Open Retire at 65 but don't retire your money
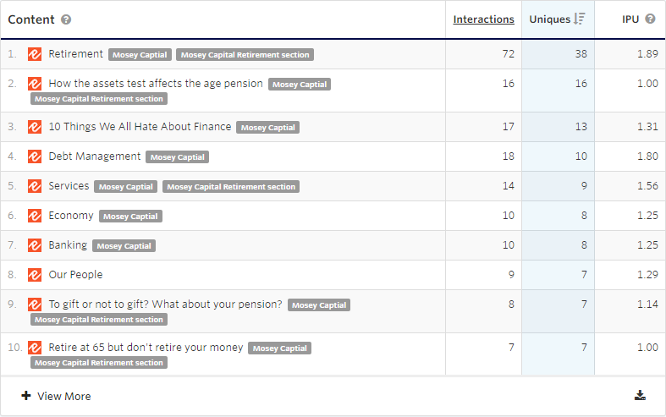666x417 pixels. tap(146, 348)
